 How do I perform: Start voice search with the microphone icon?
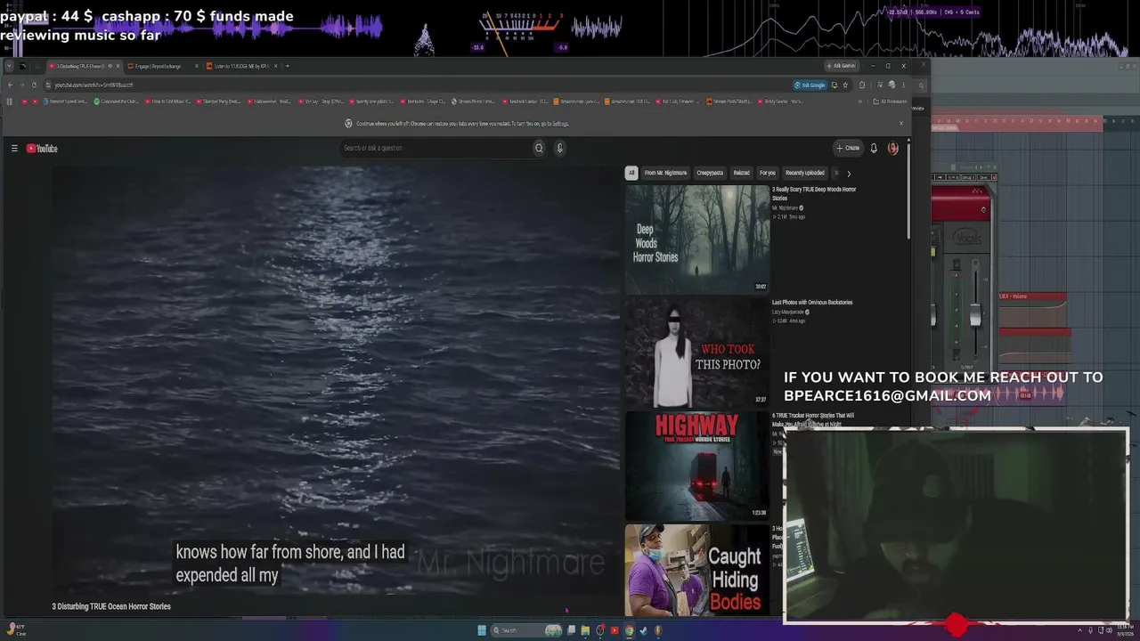(559, 149)
